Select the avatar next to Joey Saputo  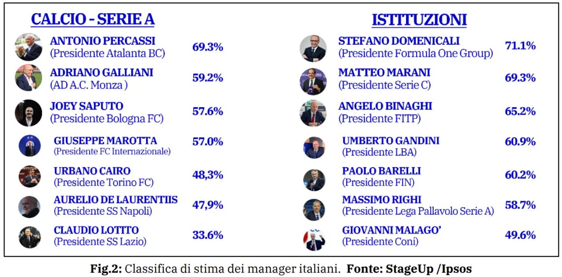[29, 112]
